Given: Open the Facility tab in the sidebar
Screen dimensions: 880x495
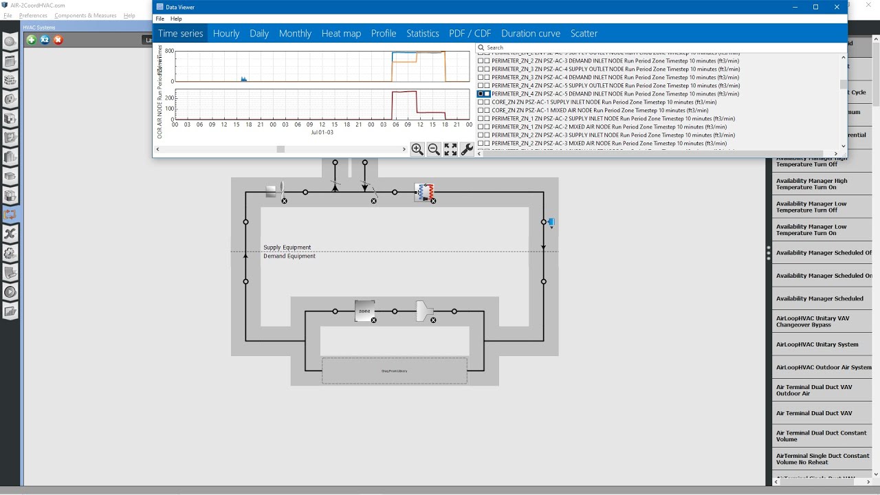Looking at the screenshot, I should 10,157.
